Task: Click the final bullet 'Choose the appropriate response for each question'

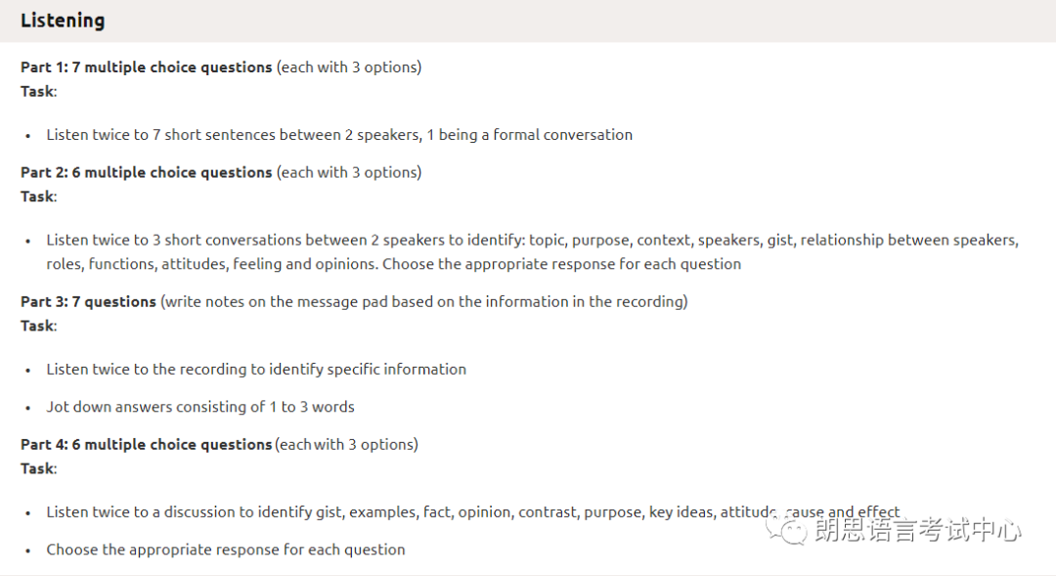Action: click(x=226, y=550)
